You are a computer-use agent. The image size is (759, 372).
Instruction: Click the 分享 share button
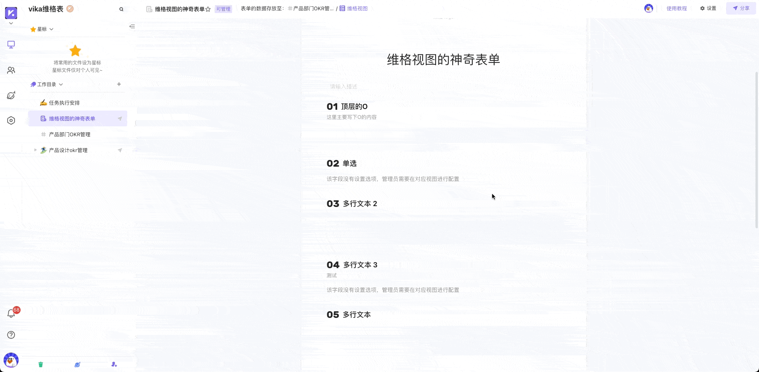pos(741,8)
